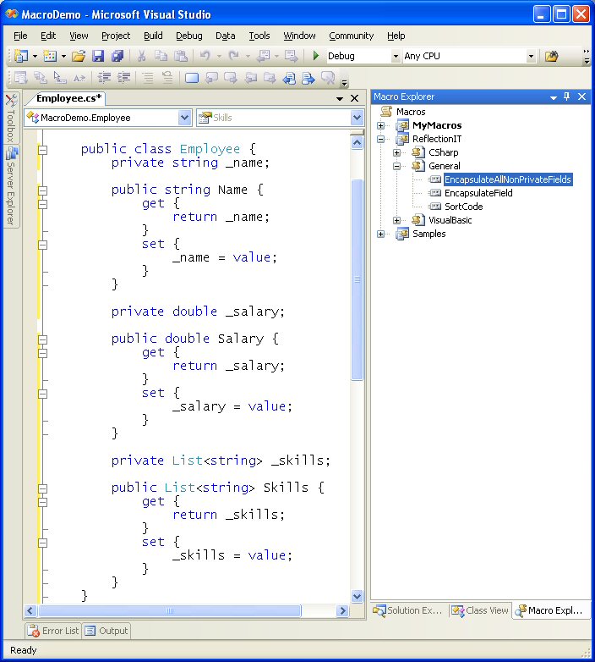Open the Tools menu

(259, 36)
